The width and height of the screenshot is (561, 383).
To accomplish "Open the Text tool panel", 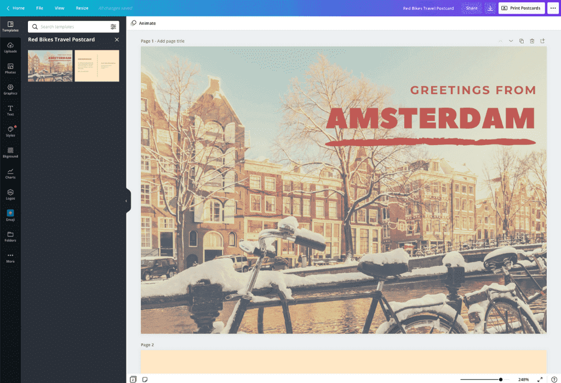I will click(10, 109).
